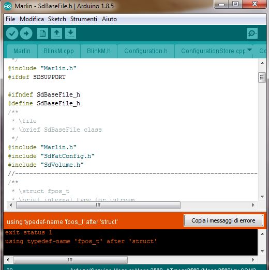The width and height of the screenshot is (269, 270).
Task: Minimize the Arduino window
Action: (x=221, y=4)
